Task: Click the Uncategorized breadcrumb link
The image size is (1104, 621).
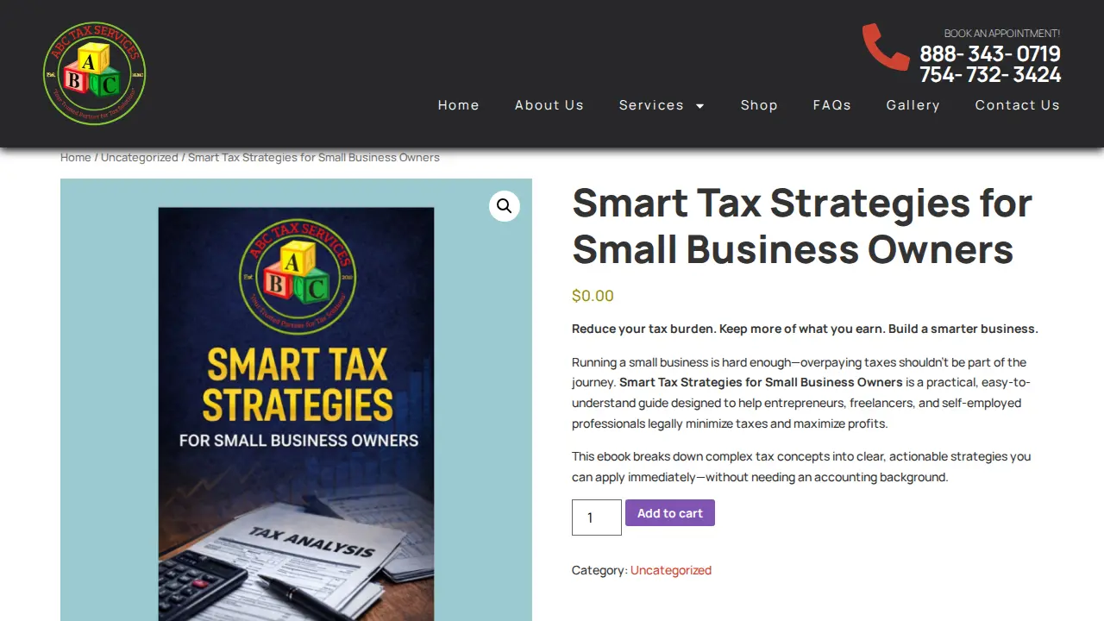Action: coord(140,158)
